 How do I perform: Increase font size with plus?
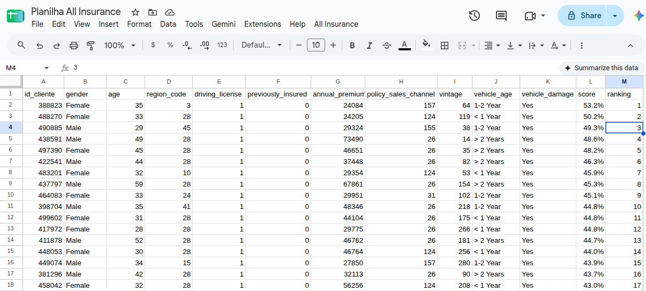point(333,45)
